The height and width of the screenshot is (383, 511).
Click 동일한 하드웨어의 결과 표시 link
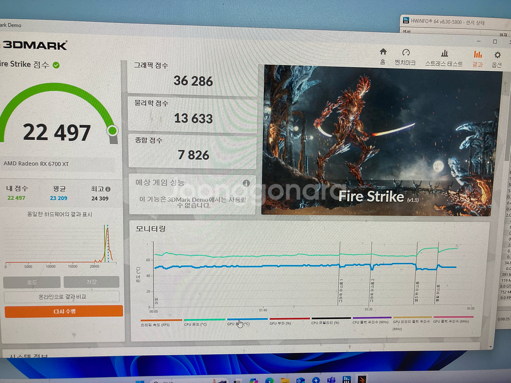[x=60, y=214]
